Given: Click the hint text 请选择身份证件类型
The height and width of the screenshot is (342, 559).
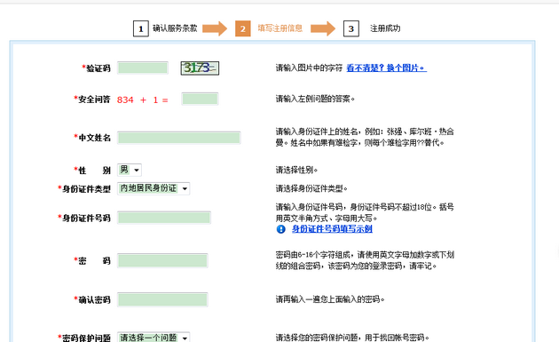Looking at the screenshot, I should pyautogui.click(x=311, y=188).
